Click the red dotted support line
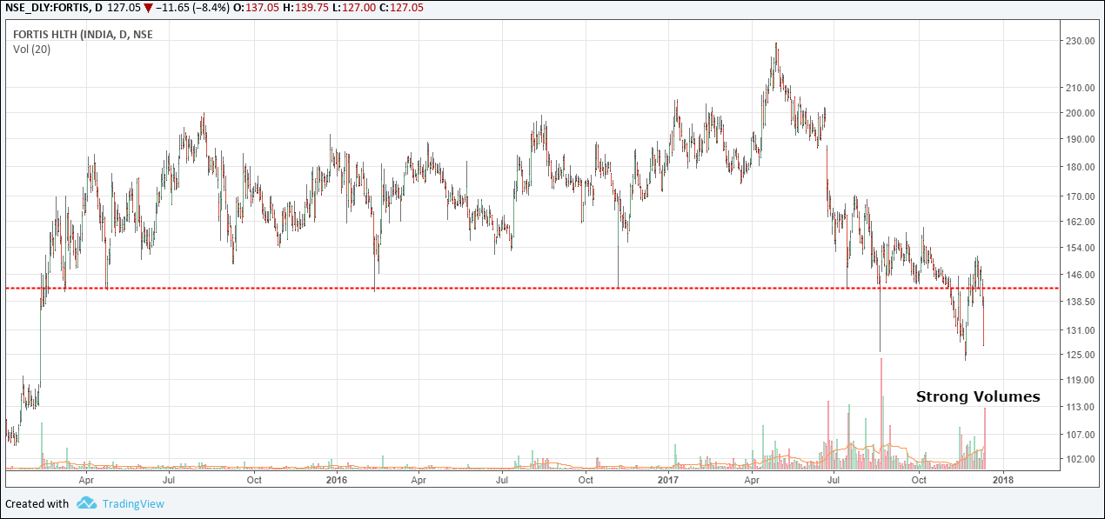The image size is (1105, 519). coord(532,288)
